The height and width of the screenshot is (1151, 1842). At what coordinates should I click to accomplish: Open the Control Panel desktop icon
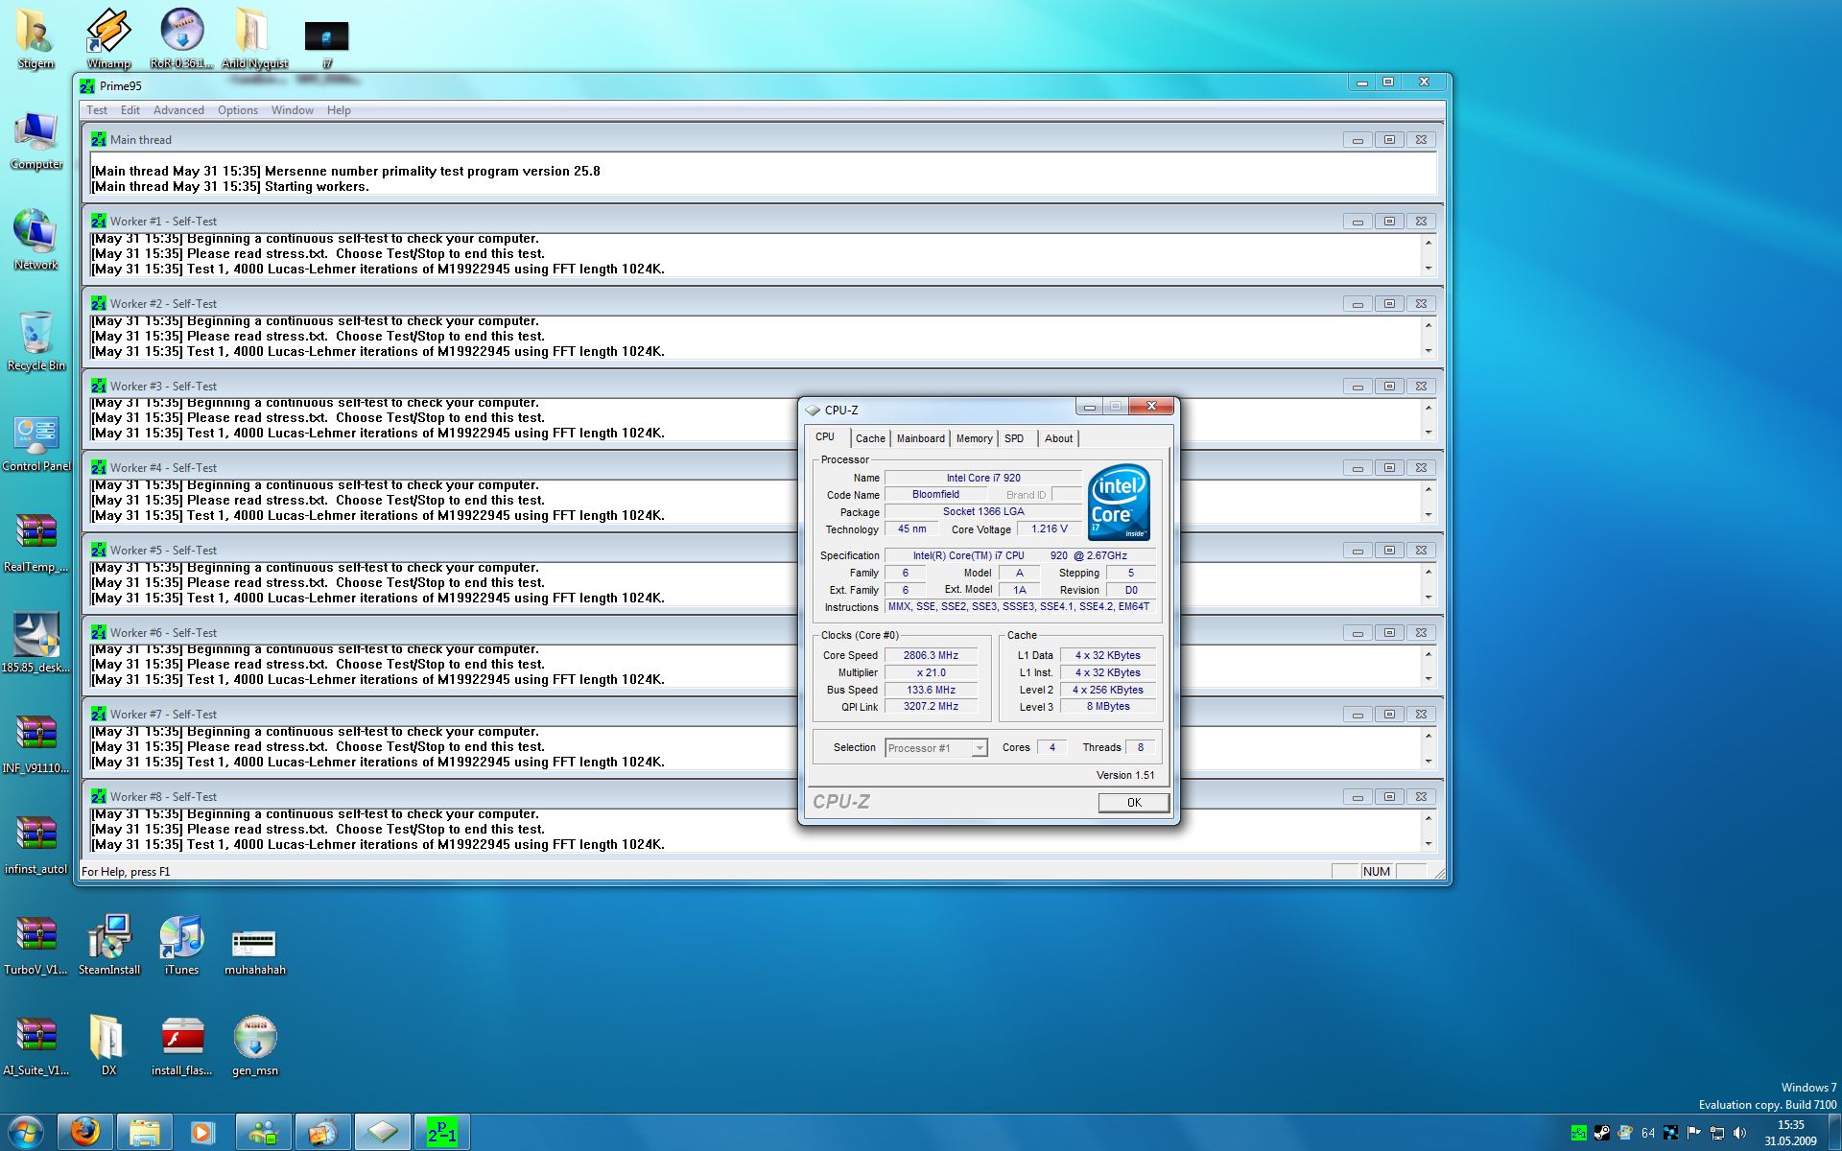pos(36,443)
